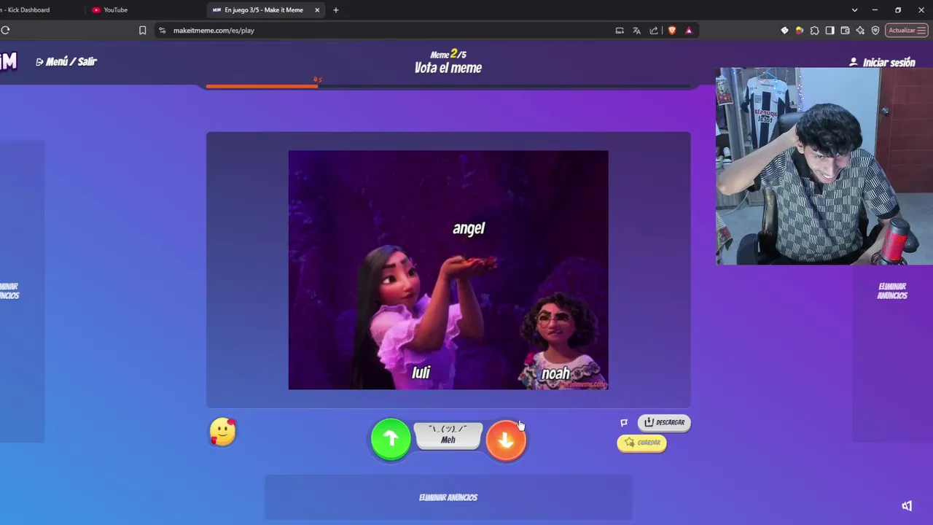This screenshot has width=933, height=525.
Task: Open Leo AI sparkle icon
Action: (x=860, y=31)
